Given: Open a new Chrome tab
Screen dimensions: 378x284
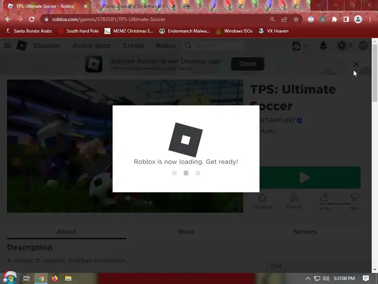Looking at the screenshot, I should (x=188, y=6).
